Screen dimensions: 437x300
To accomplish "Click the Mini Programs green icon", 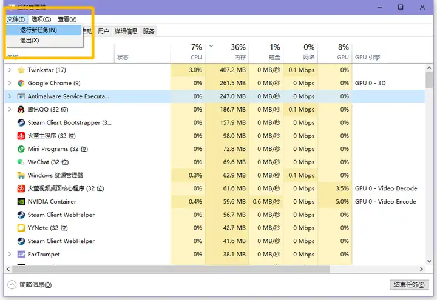I will pyautogui.click(x=21, y=149).
